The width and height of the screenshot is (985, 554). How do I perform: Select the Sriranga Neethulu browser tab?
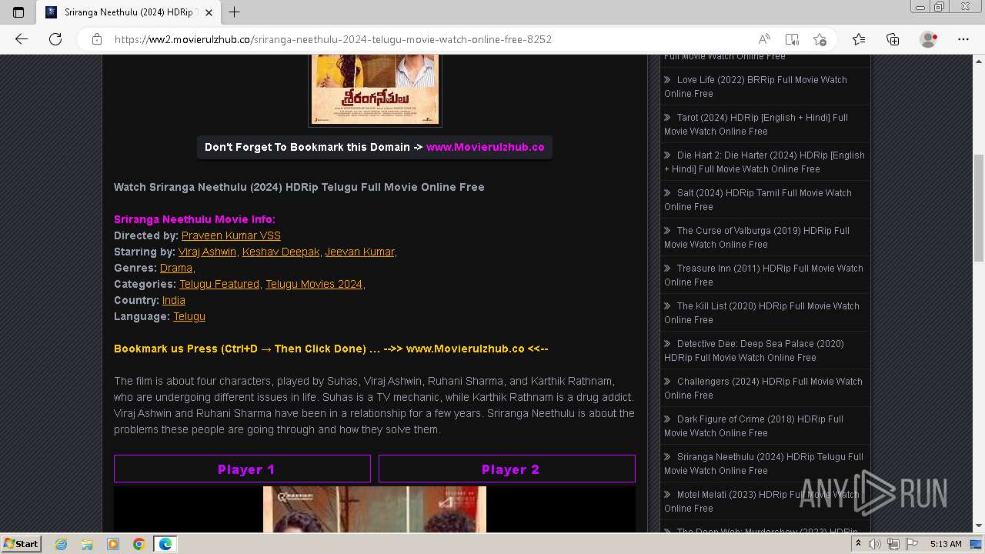(x=129, y=12)
